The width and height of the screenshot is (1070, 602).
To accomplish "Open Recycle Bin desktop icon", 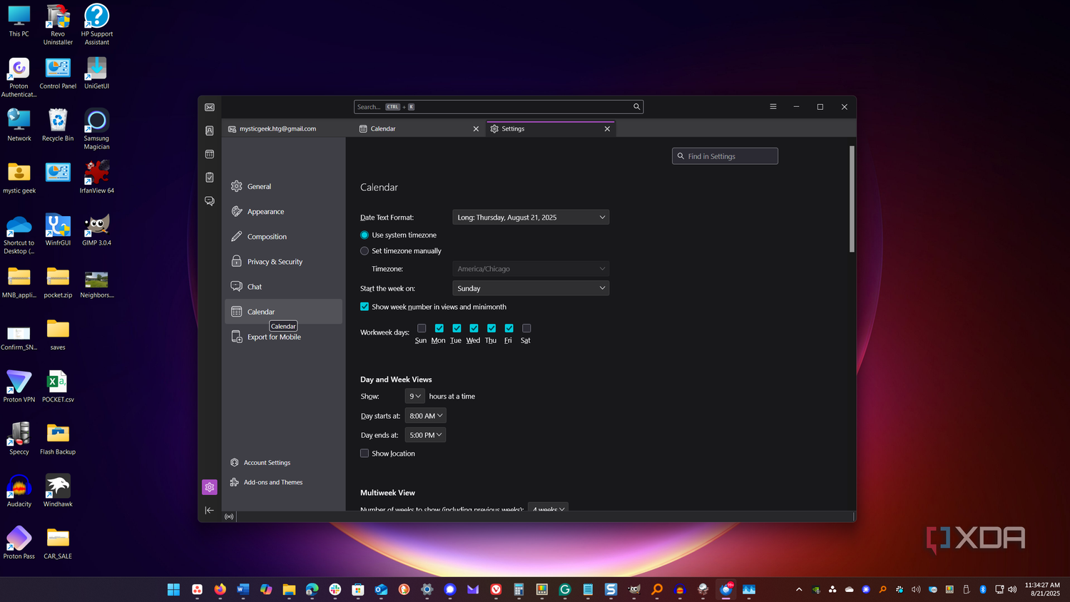I will pyautogui.click(x=58, y=125).
